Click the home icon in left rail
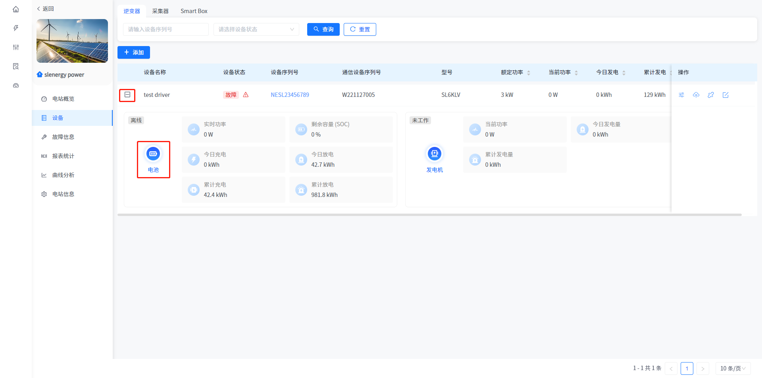762x378 pixels. tap(16, 9)
